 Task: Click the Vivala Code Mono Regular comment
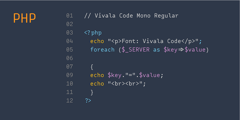coord(131,16)
